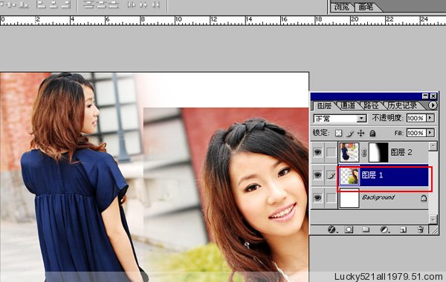
Task: Distribute horizontal centers in options bar
Action: point(143,4)
